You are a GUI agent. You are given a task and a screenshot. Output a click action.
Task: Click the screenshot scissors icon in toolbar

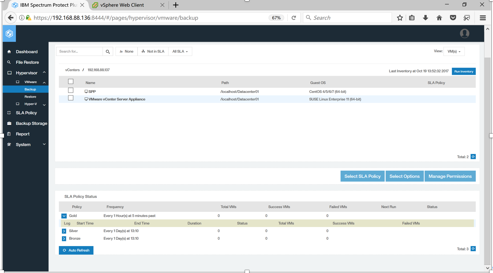467,18
